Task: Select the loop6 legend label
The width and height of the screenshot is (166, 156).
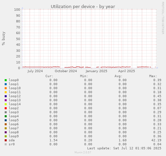Action: (14, 124)
